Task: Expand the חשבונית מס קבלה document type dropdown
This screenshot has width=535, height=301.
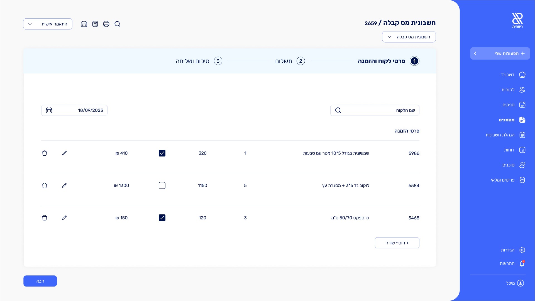Action: [409, 37]
